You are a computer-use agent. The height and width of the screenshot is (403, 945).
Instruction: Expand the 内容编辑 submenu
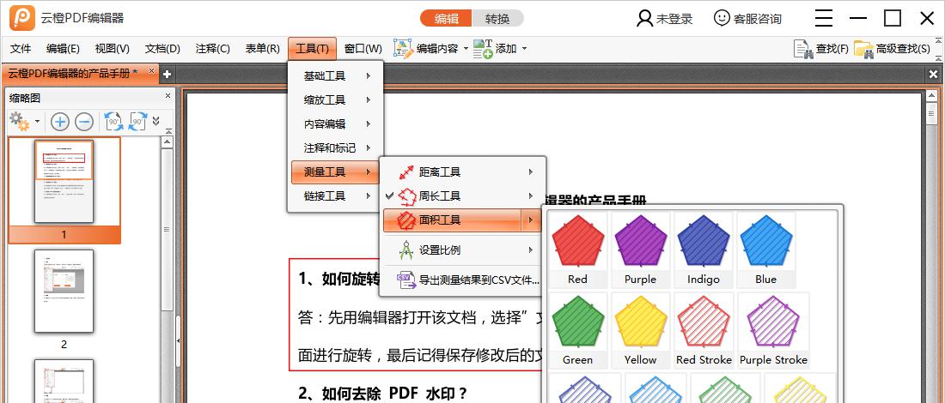336,124
